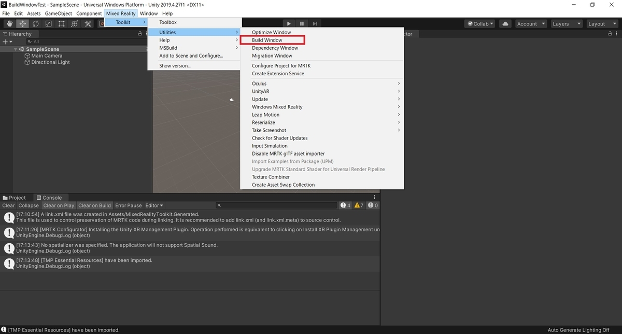Select the custom editor tools icon
The width and height of the screenshot is (622, 334).
(88, 24)
